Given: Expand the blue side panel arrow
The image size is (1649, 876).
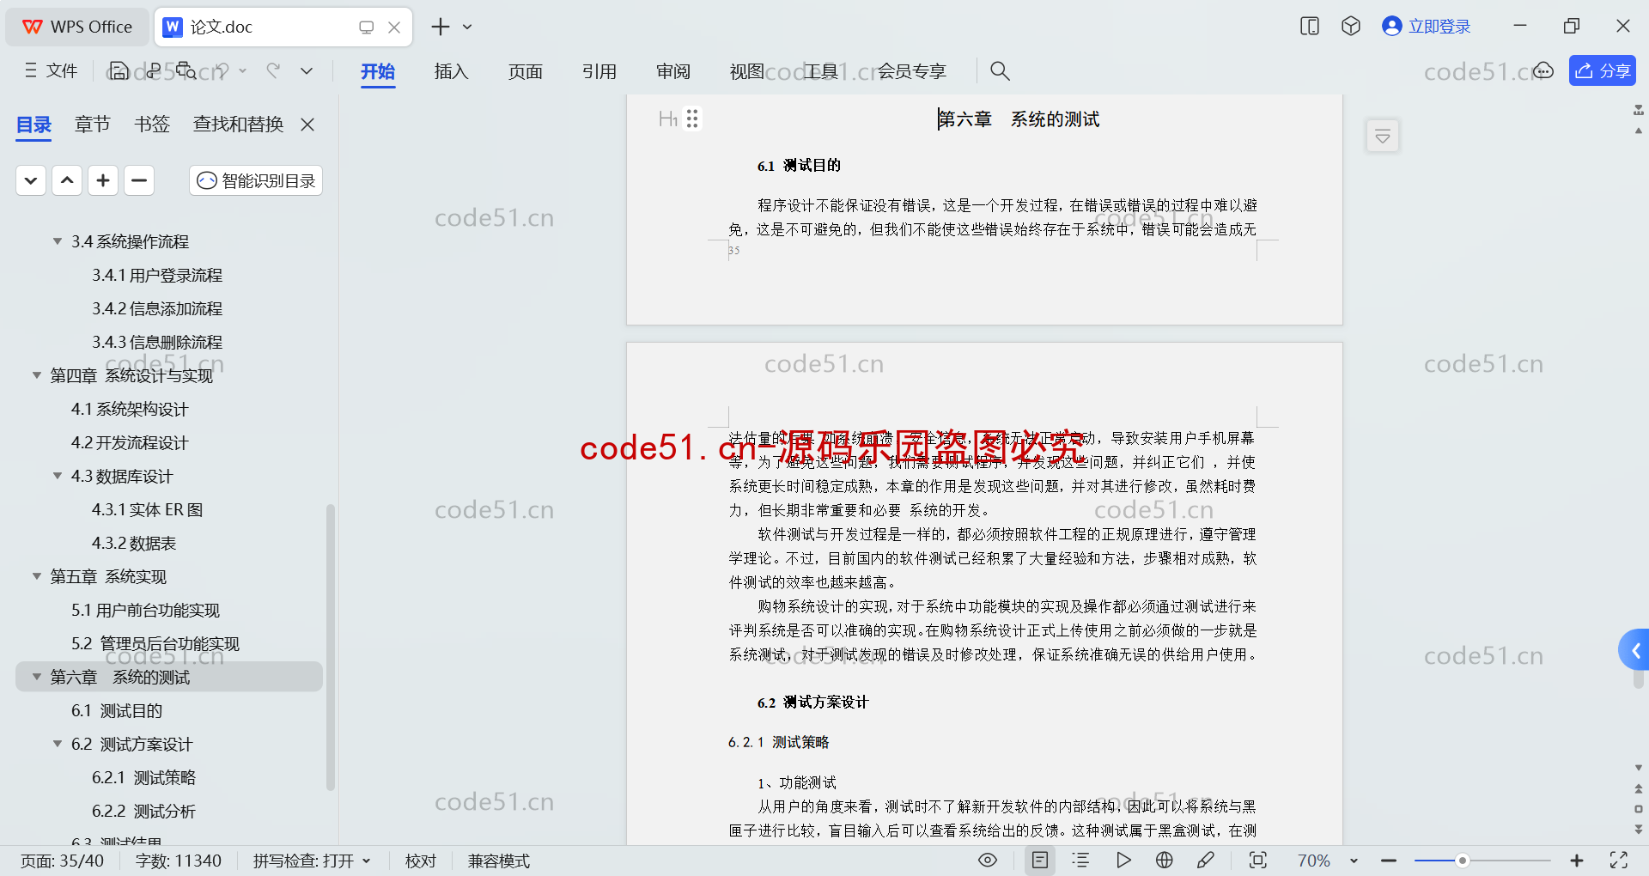Looking at the screenshot, I should click(x=1634, y=650).
